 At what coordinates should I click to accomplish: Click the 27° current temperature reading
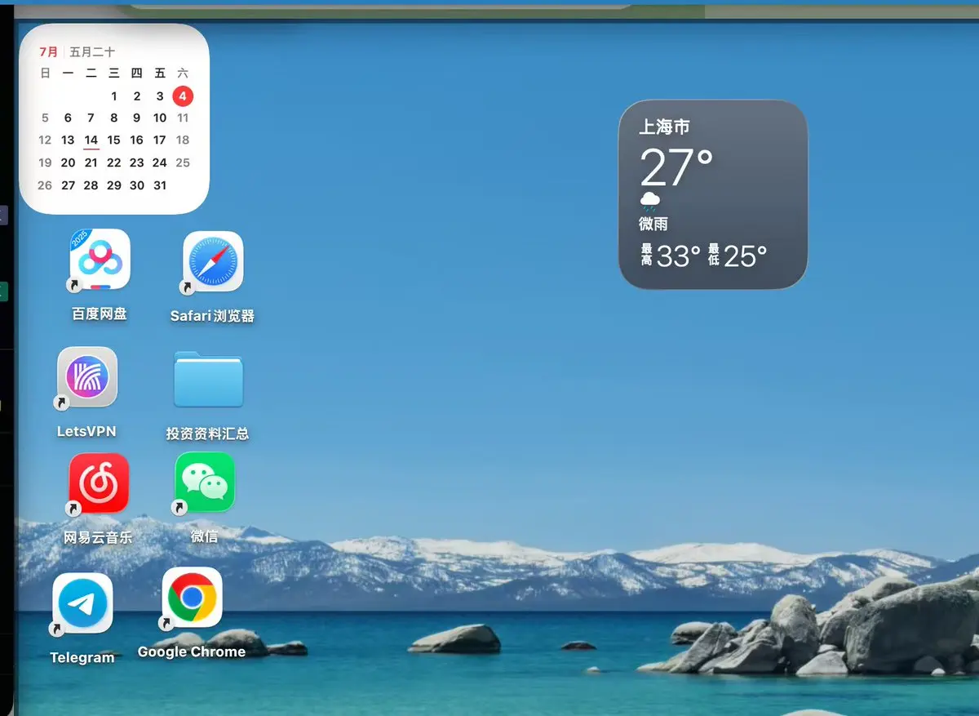point(676,167)
